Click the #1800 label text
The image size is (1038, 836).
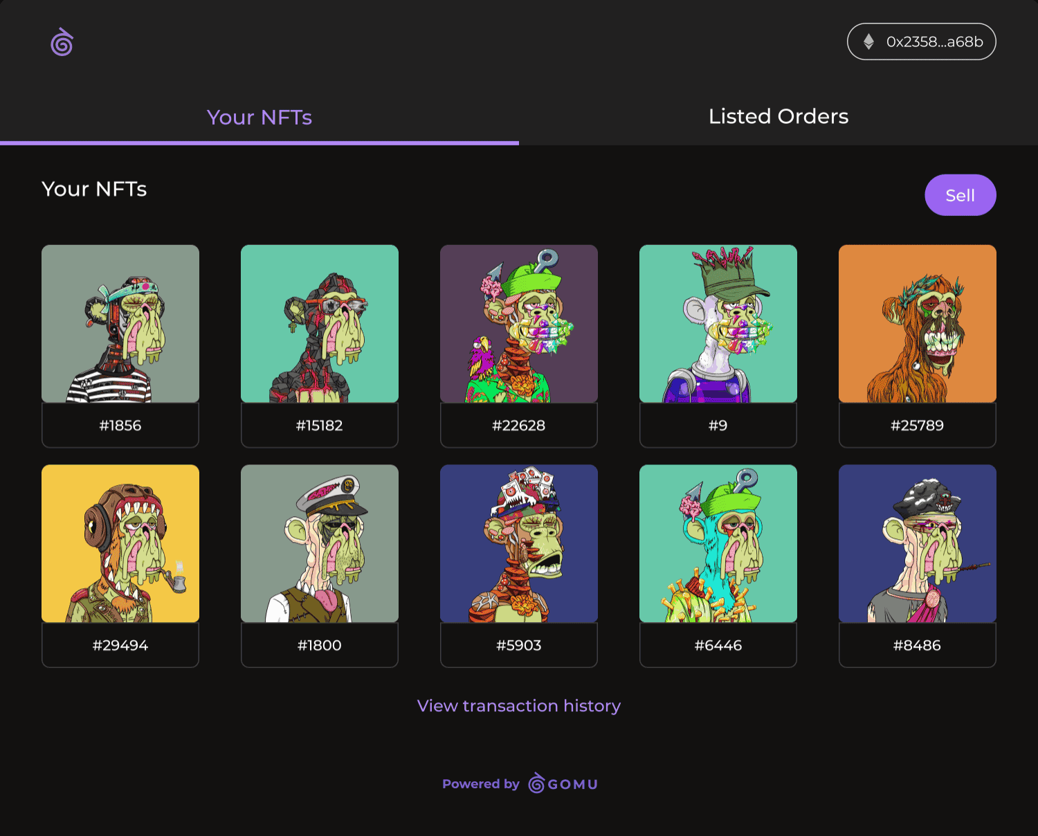pos(320,646)
